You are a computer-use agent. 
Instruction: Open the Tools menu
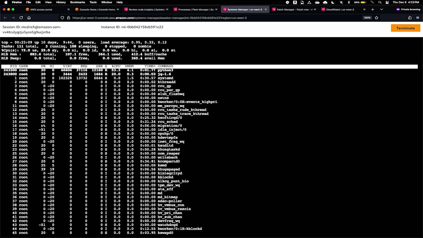tap(93, 2)
